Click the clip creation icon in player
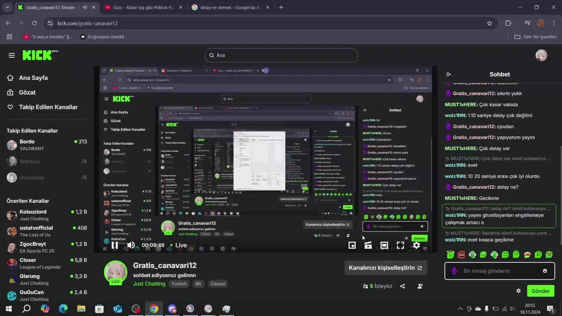Screen dimensions: 562x316 [x=368, y=245]
